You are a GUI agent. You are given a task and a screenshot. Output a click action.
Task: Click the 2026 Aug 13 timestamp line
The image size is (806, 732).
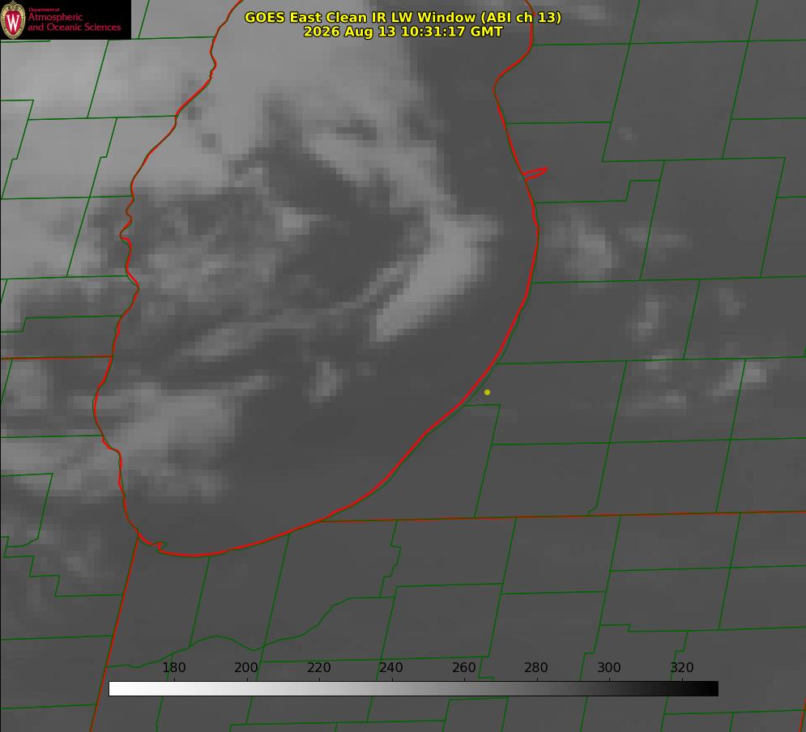[x=403, y=32]
